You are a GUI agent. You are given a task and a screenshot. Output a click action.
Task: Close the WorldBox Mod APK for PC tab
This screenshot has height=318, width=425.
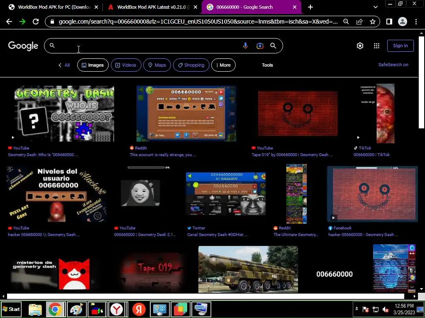(x=96, y=7)
